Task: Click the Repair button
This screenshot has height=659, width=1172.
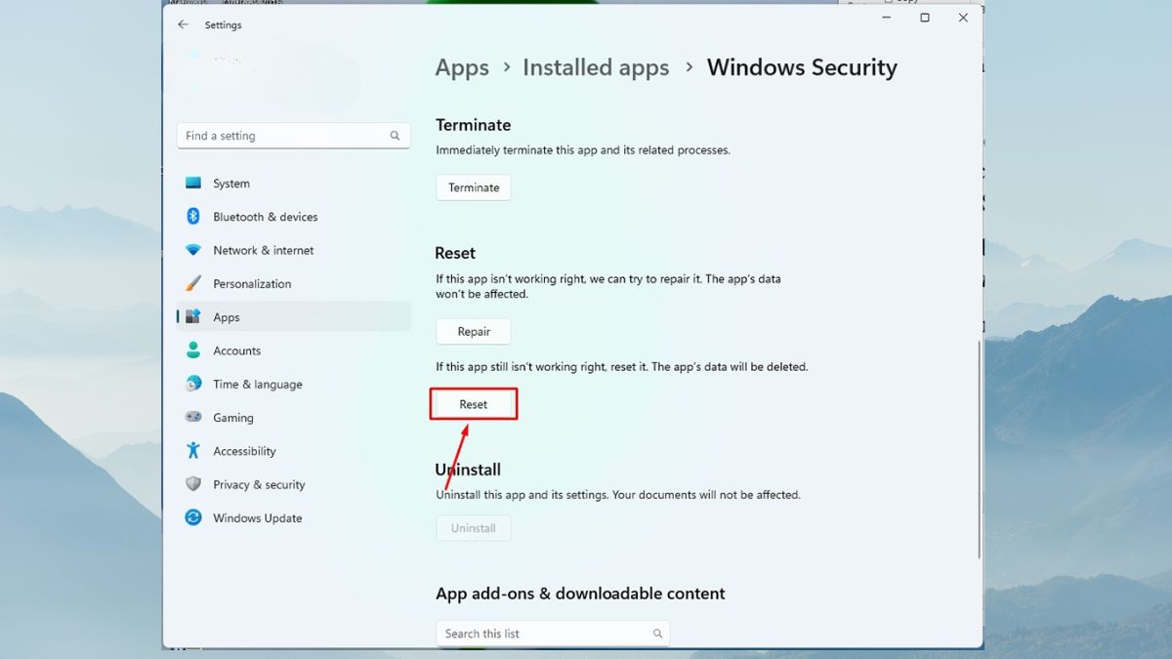Action: (x=474, y=332)
